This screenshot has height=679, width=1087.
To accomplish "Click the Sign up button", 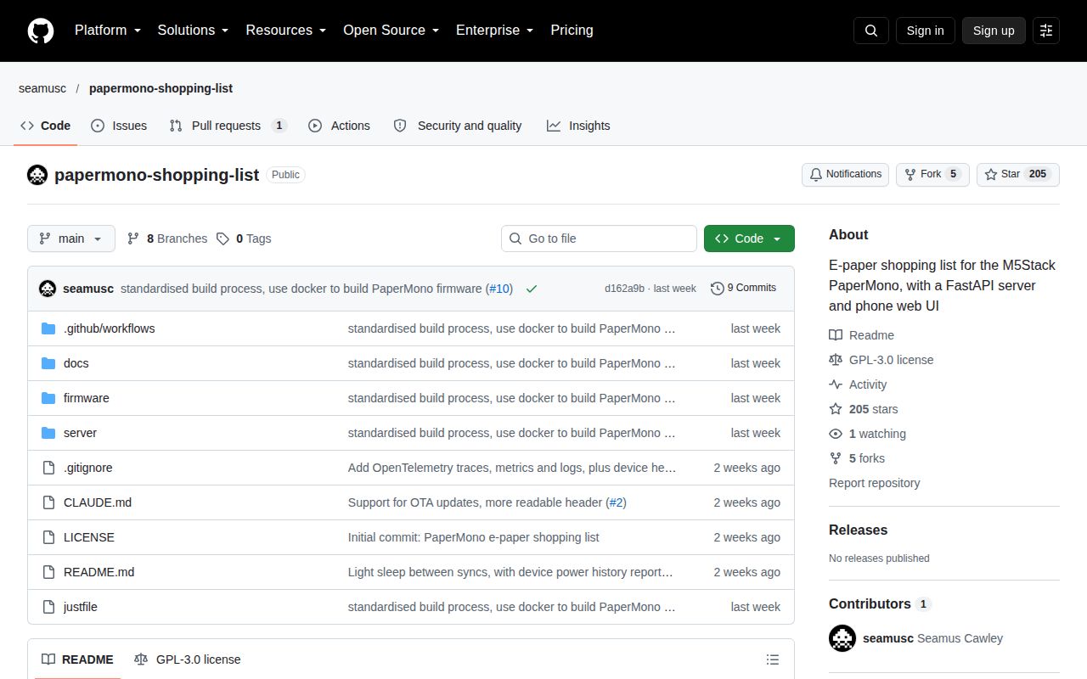I will click(994, 31).
